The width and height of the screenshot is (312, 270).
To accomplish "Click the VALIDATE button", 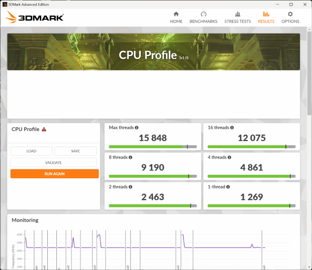I will [53, 163].
